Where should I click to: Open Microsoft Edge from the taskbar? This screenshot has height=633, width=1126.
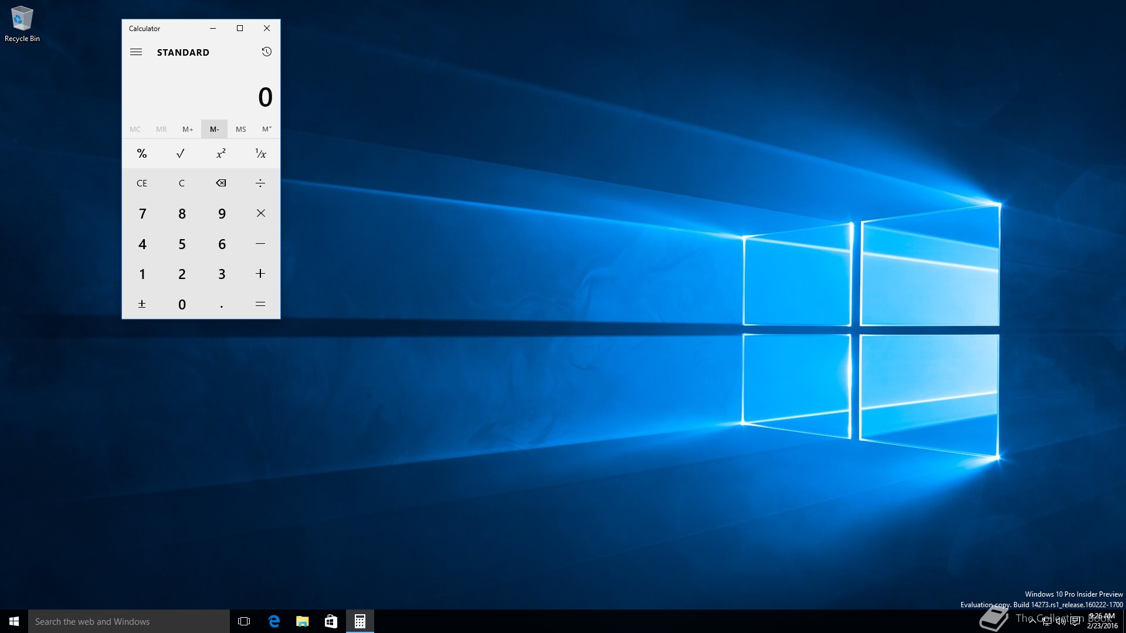(x=274, y=621)
